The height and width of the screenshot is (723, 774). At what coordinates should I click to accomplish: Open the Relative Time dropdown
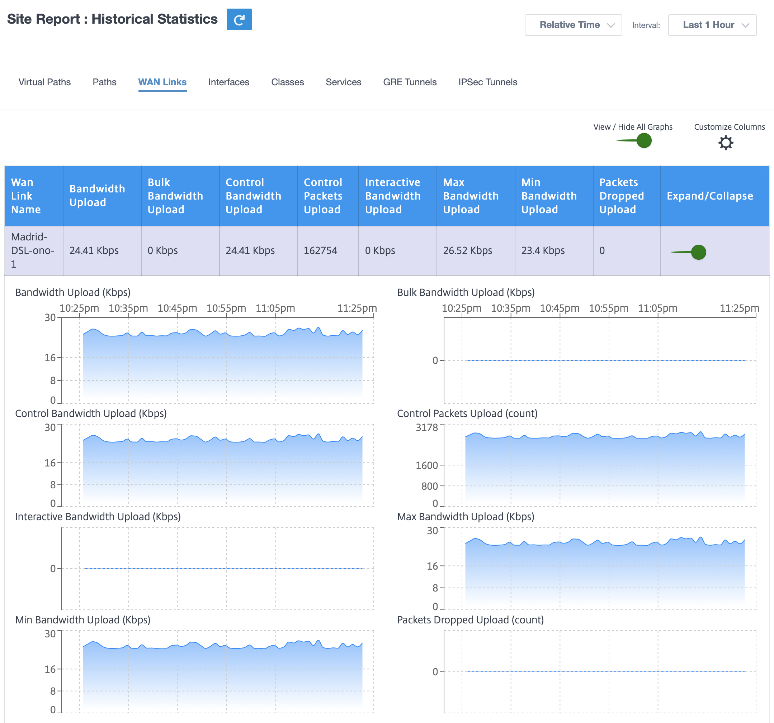pos(573,25)
